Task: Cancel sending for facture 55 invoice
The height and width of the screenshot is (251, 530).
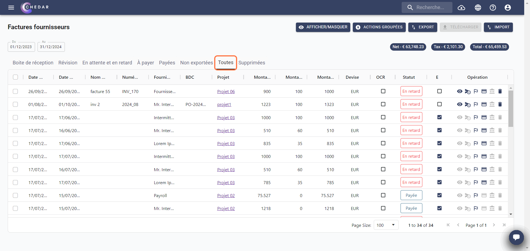Action: pos(468,91)
